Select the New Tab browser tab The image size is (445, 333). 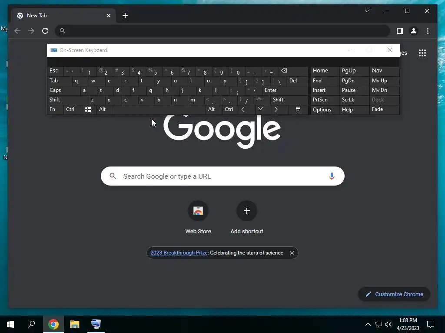click(63, 16)
